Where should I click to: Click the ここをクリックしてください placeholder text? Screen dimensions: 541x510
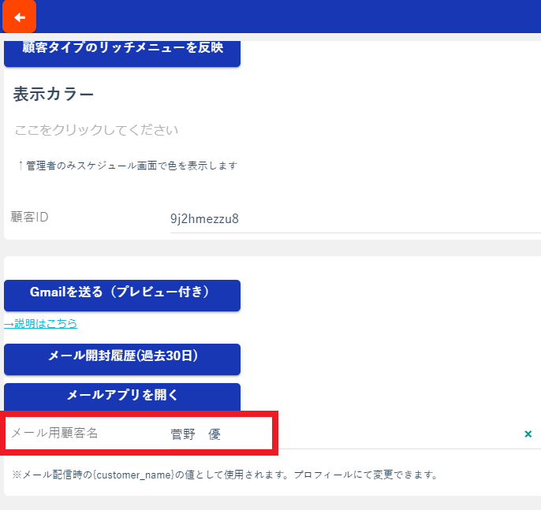click(96, 129)
